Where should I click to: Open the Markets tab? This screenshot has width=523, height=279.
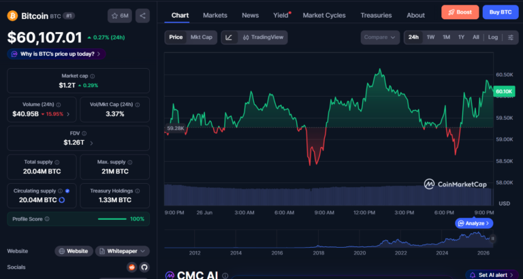click(x=215, y=16)
